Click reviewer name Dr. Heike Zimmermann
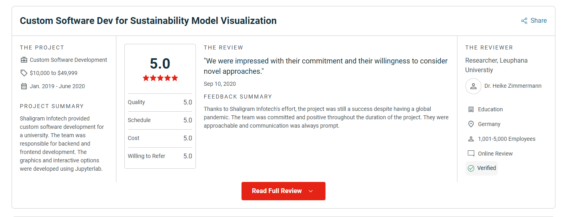 click(513, 86)
